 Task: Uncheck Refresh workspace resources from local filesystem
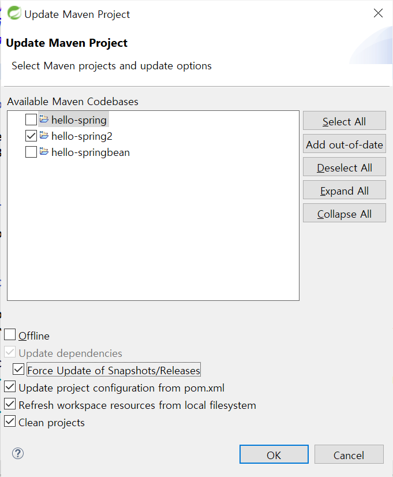pos(10,404)
